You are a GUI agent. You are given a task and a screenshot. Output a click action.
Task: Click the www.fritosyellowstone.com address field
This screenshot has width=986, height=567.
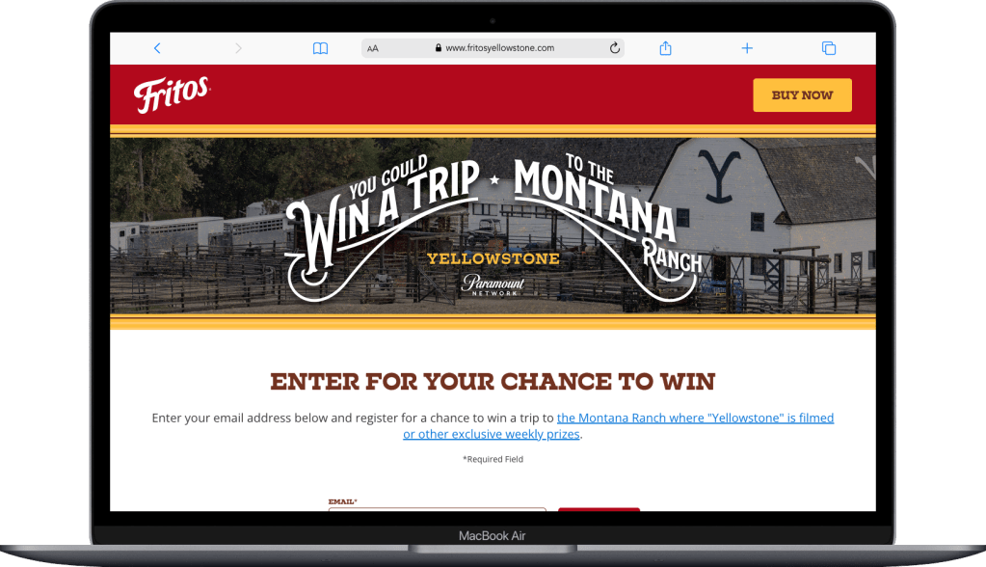(x=493, y=48)
